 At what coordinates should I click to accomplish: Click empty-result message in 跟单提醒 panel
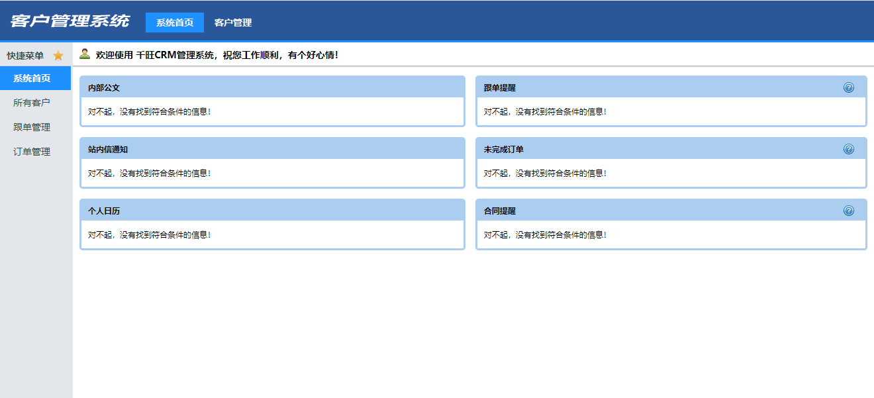546,111
